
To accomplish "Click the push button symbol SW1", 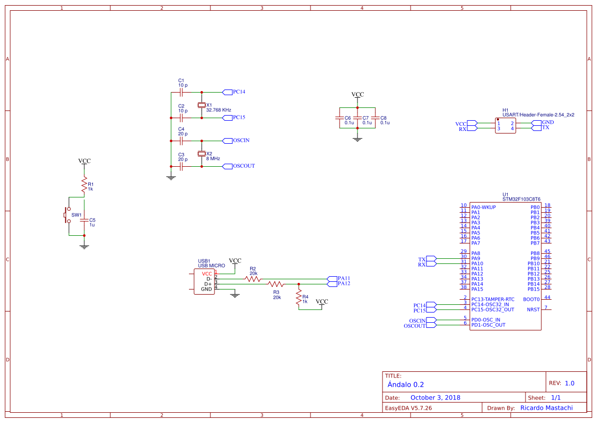I will [x=67, y=215].
